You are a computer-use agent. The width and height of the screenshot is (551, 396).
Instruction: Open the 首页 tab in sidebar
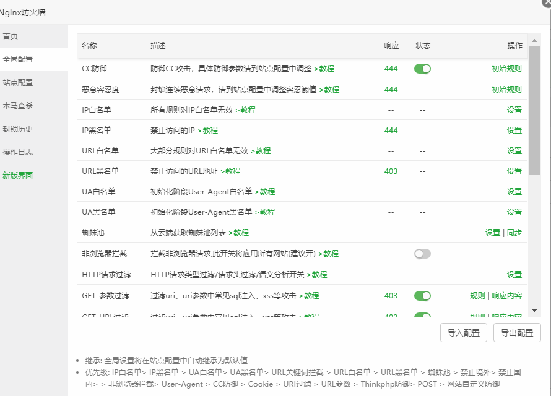34,36
